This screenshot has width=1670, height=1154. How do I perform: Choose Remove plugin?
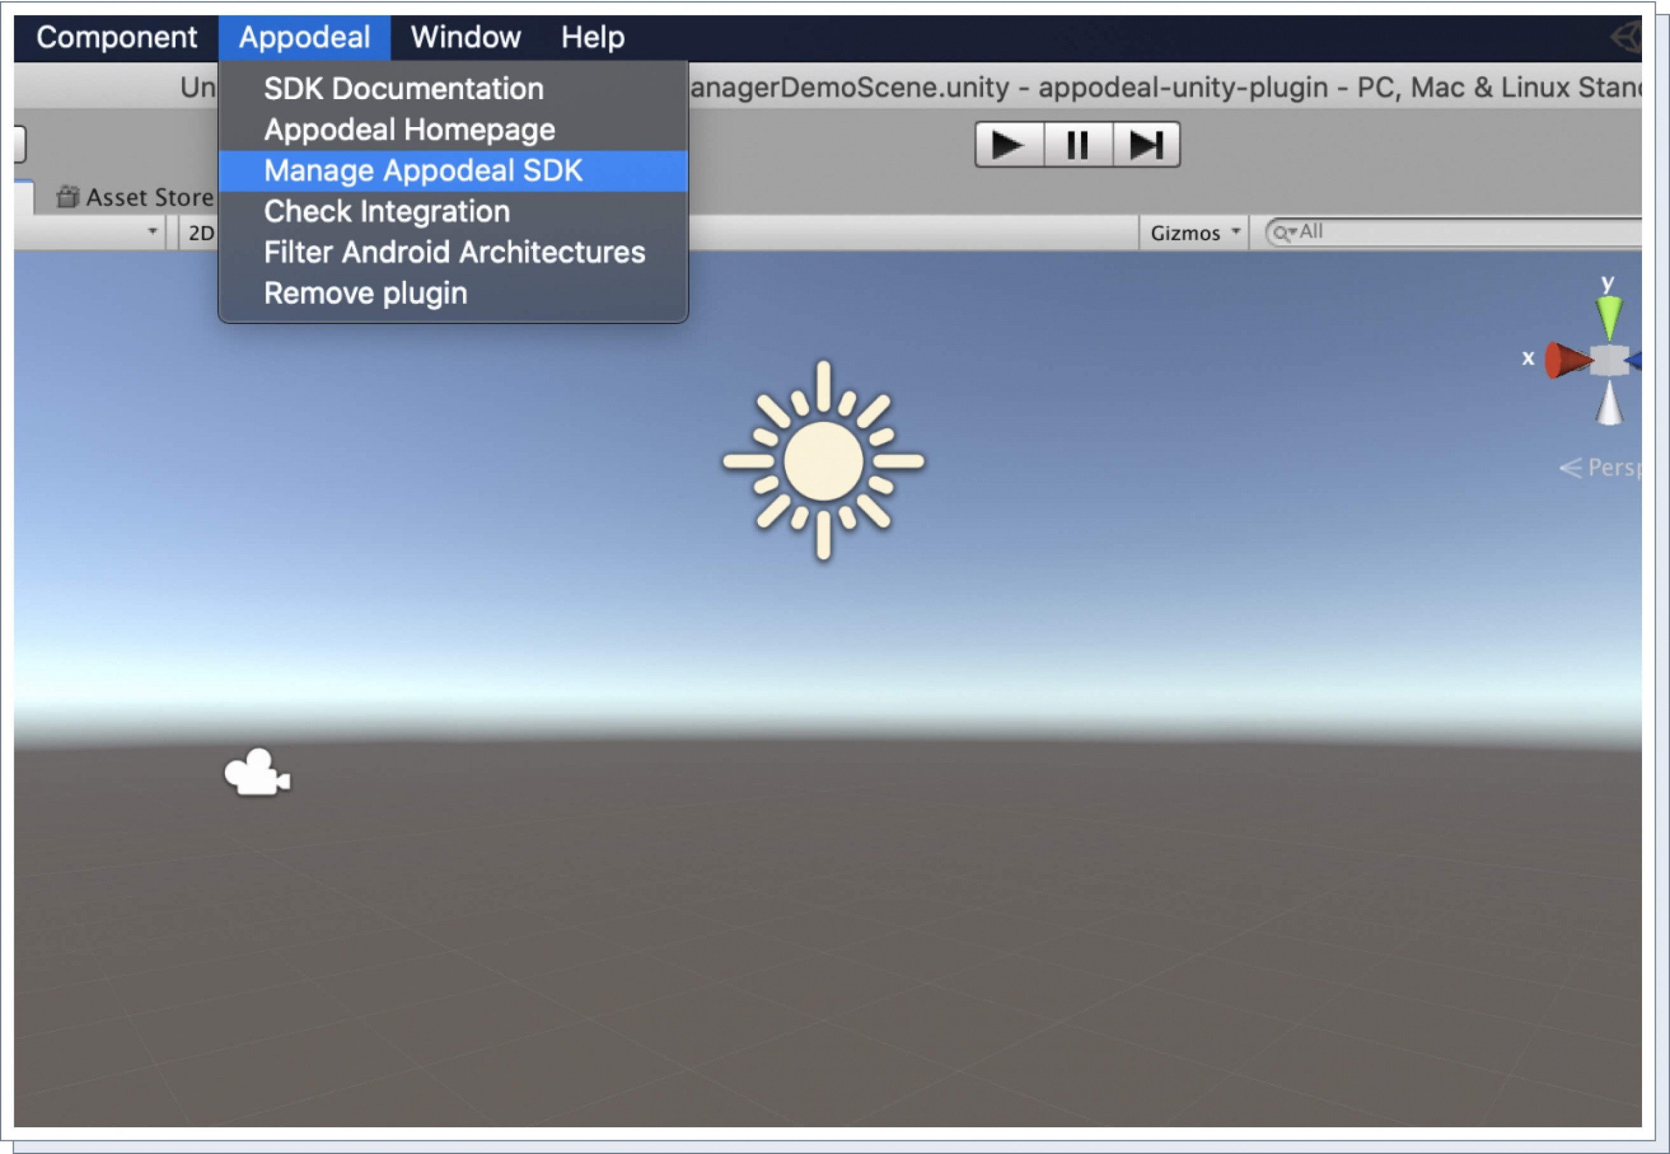tap(453, 293)
